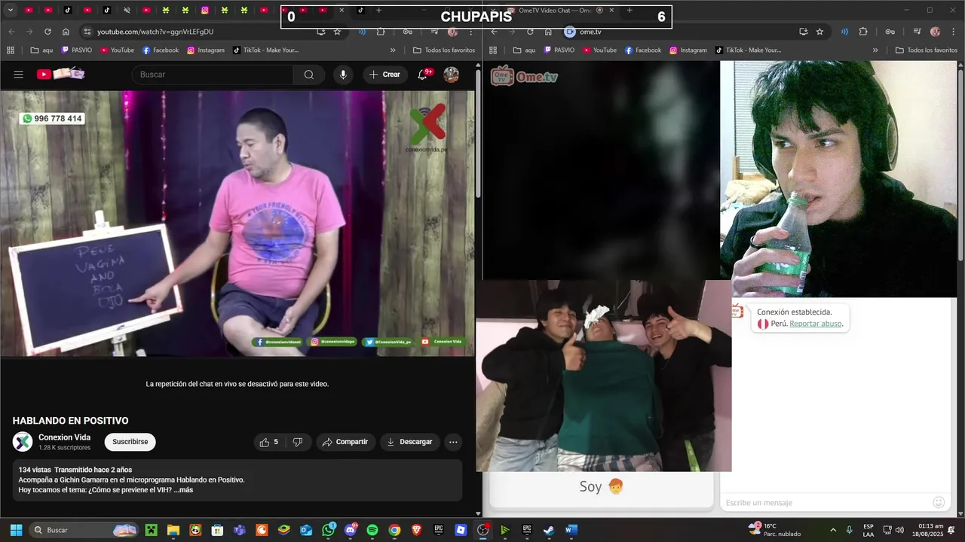This screenshot has width=965, height=542.
Task: Bookmark the page with the YouTube window star
Action: tap(337, 32)
